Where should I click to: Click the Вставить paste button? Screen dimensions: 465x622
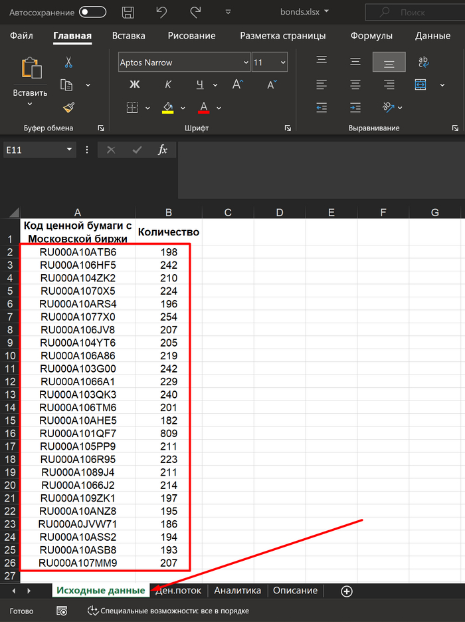pos(30,93)
